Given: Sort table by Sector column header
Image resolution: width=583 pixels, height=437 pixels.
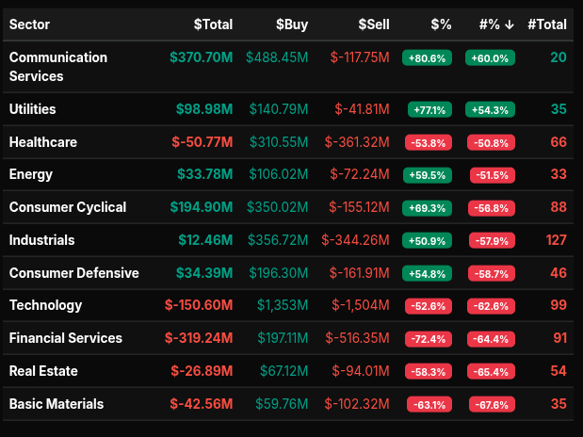Looking at the screenshot, I should 29,24.
